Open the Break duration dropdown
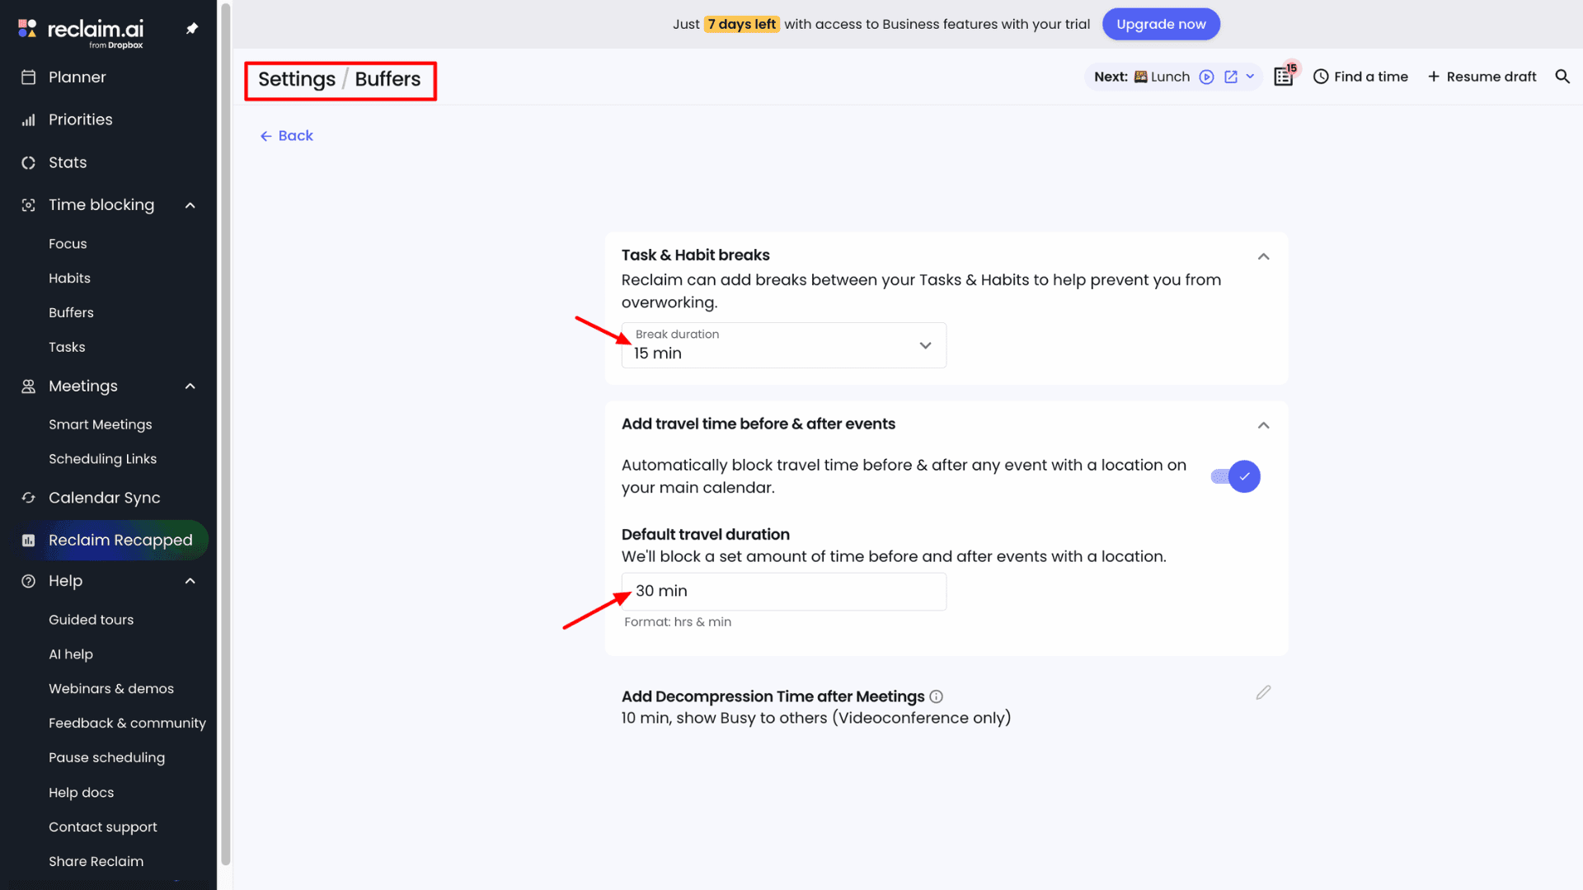1583x890 pixels. click(x=783, y=345)
